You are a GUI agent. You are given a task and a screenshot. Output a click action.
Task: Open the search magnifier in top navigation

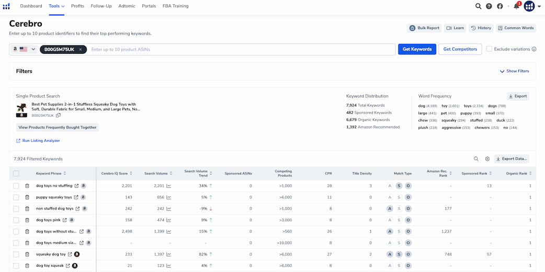478,6
